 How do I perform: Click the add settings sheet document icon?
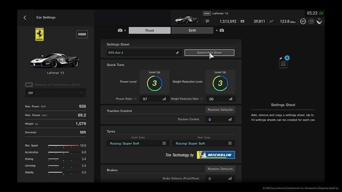tap(284, 62)
